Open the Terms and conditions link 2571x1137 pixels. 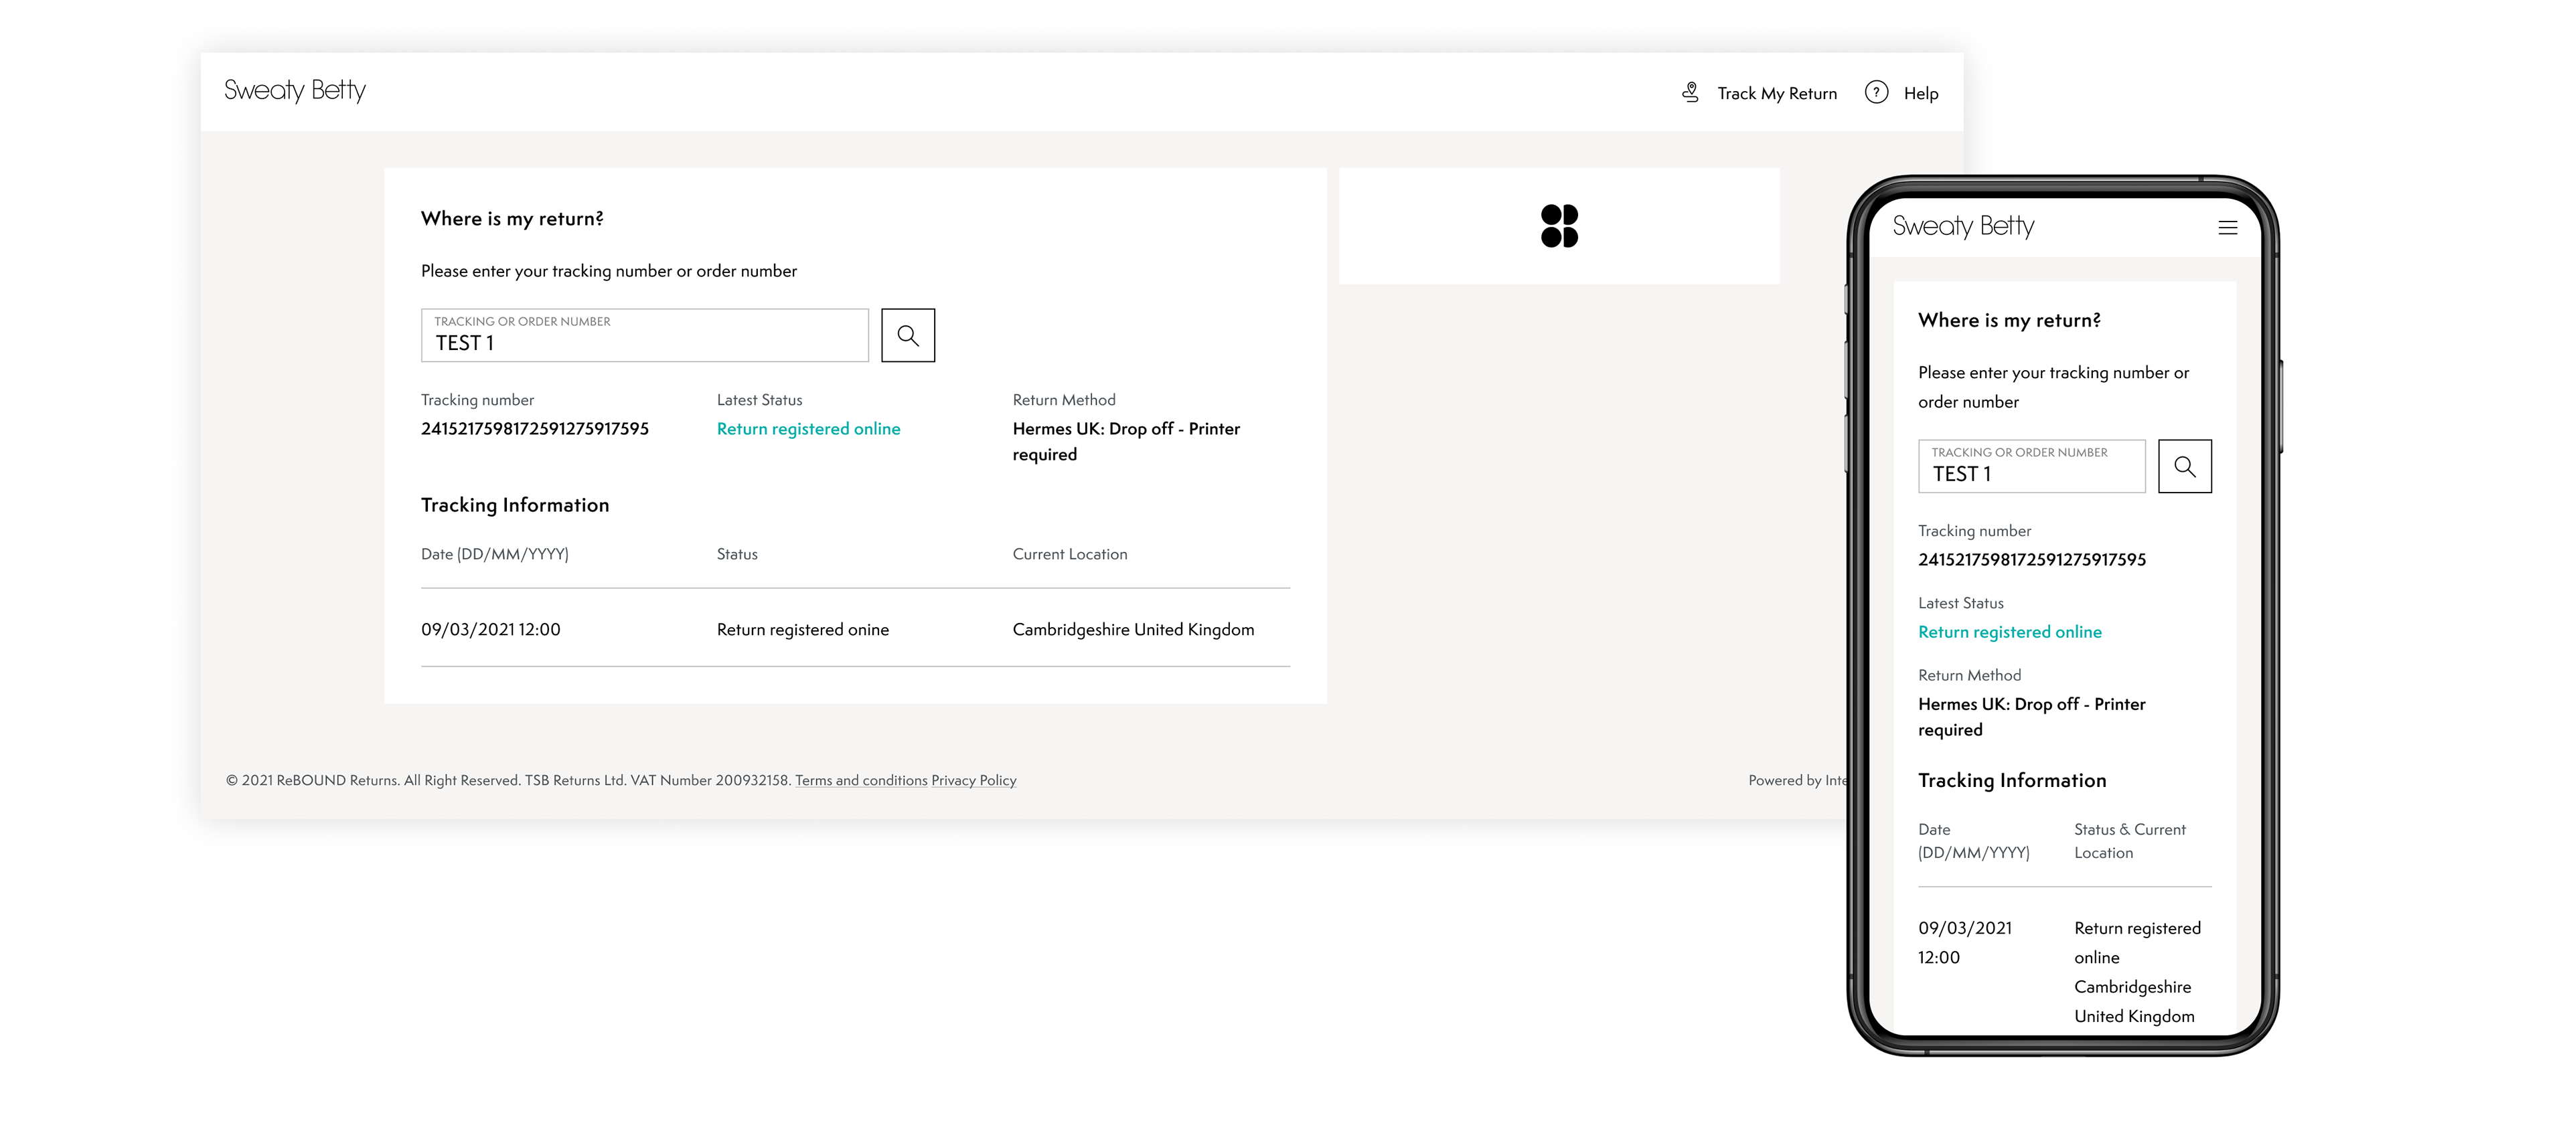click(x=861, y=781)
